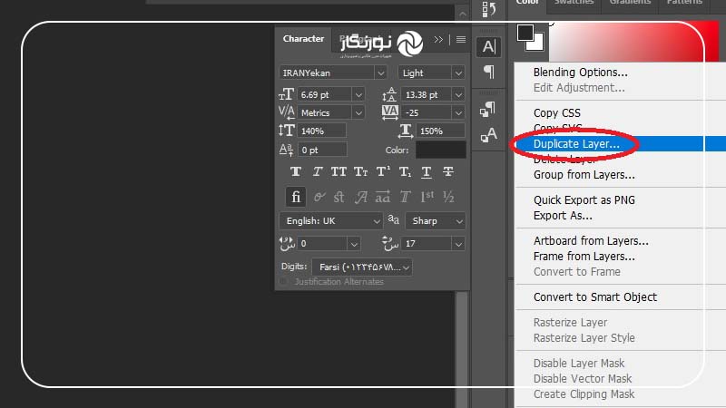Choose Copy CSS menu item
The width and height of the screenshot is (726, 408).
(556, 112)
